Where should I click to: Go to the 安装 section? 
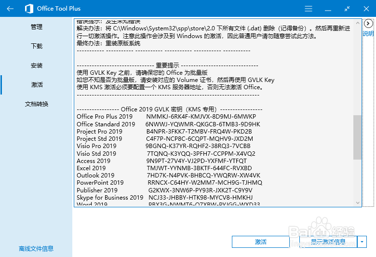pyautogui.click(x=37, y=65)
